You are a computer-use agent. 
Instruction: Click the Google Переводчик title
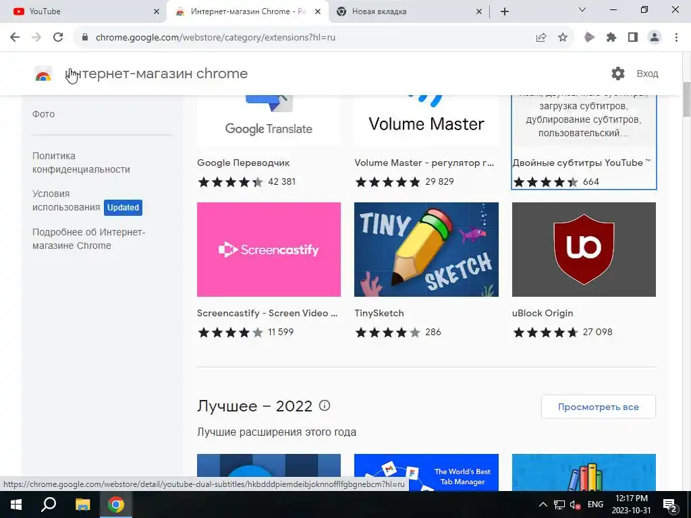(x=243, y=163)
